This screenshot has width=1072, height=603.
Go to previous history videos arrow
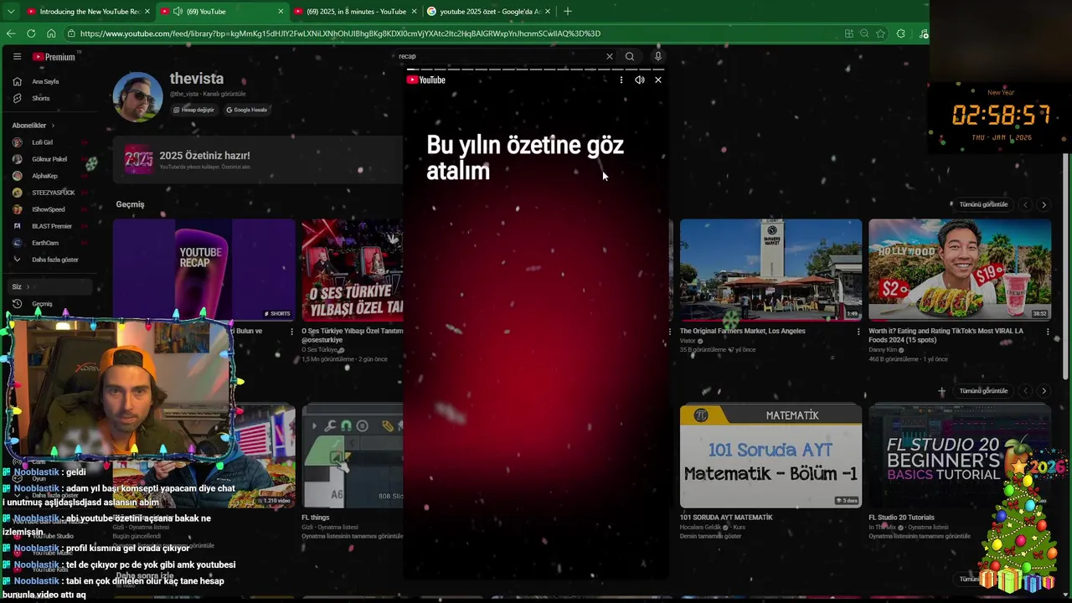point(1025,204)
